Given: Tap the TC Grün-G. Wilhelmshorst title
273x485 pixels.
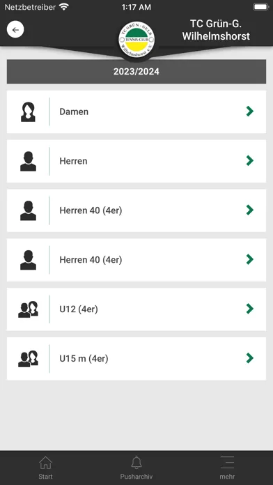Looking at the screenshot, I should pos(216,30).
